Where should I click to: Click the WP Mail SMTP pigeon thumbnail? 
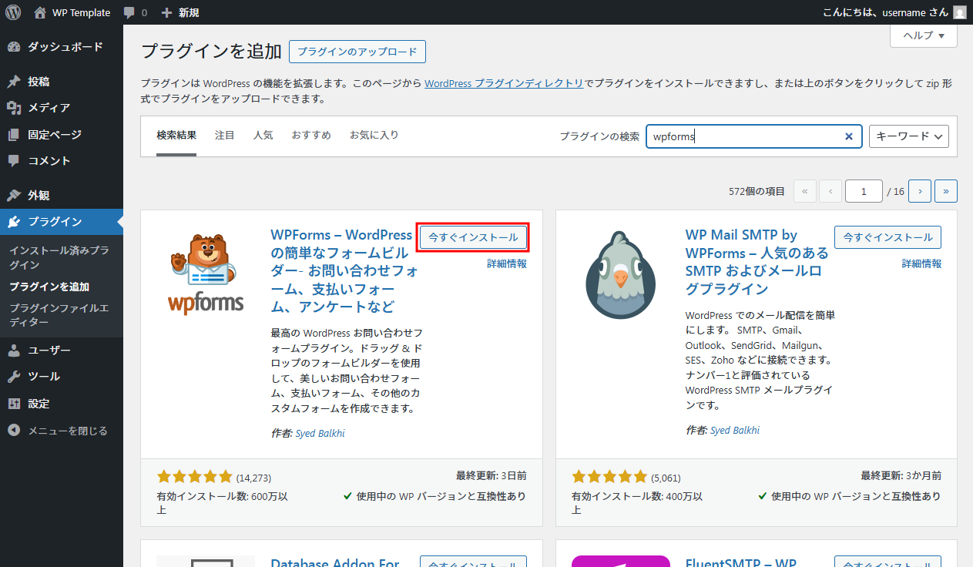pyautogui.click(x=620, y=275)
